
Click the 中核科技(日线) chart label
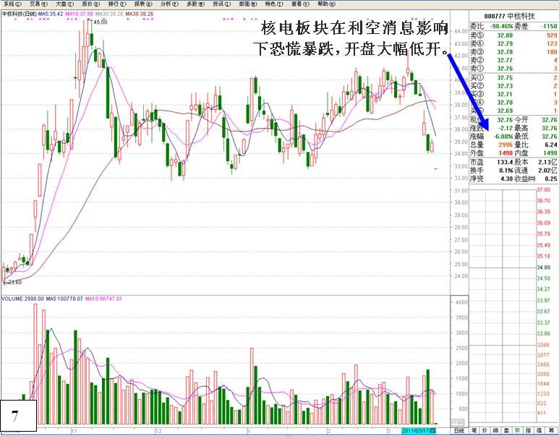pos(19,14)
